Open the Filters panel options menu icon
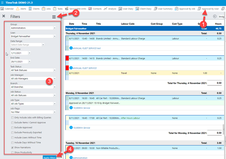 coord(54,17)
